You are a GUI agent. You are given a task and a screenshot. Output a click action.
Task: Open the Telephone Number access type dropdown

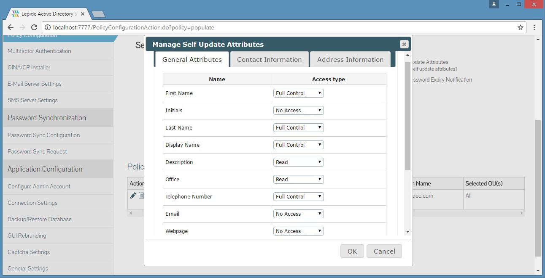pyautogui.click(x=298, y=196)
